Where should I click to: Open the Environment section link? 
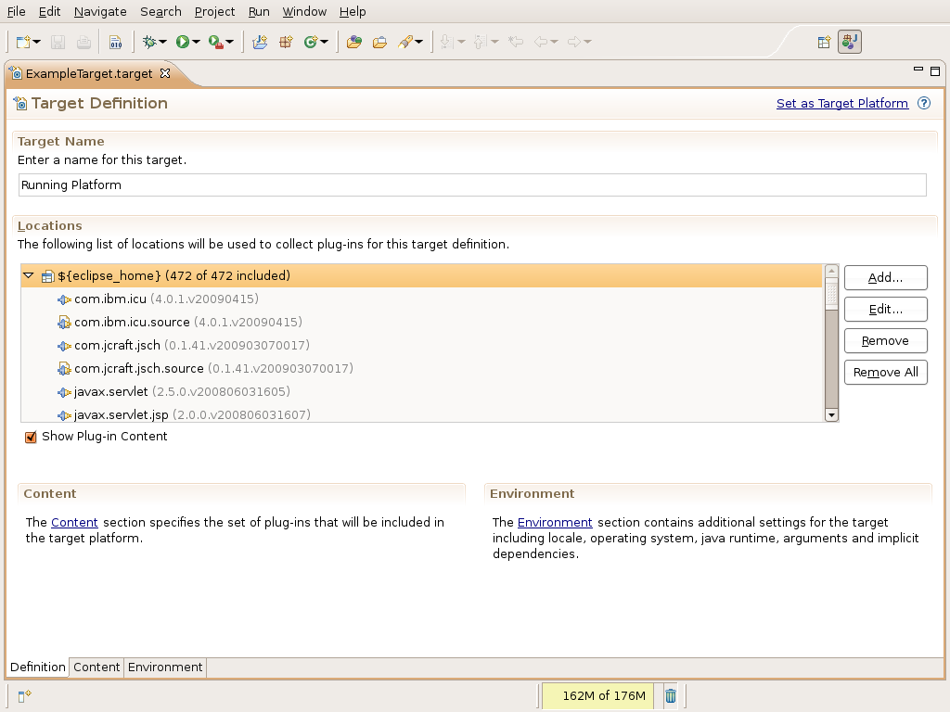coord(555,523)
